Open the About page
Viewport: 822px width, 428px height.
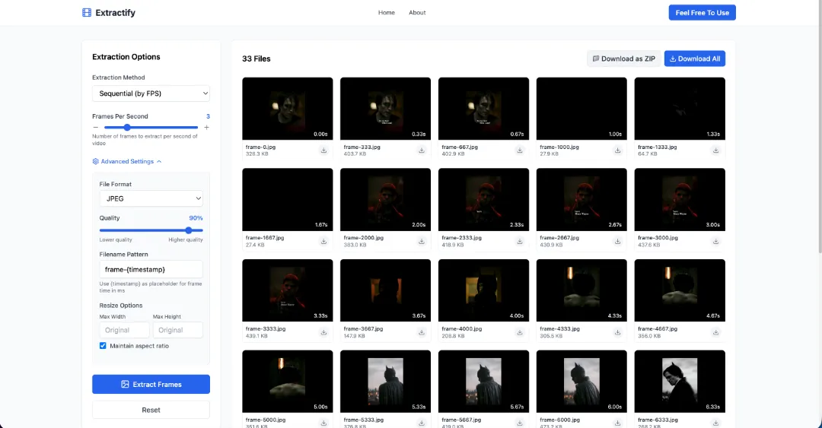click(417, 13)
